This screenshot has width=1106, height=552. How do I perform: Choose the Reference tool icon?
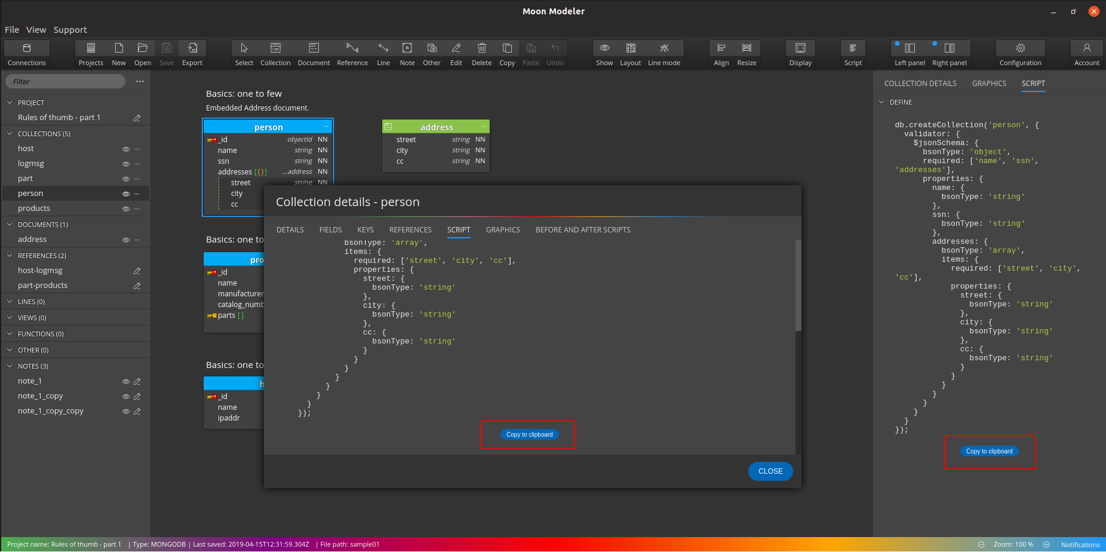click(352, 48)
